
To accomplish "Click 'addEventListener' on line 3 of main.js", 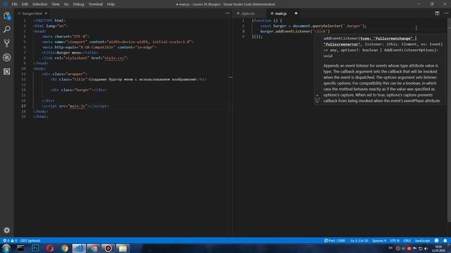I will click(x=293, y=31).
